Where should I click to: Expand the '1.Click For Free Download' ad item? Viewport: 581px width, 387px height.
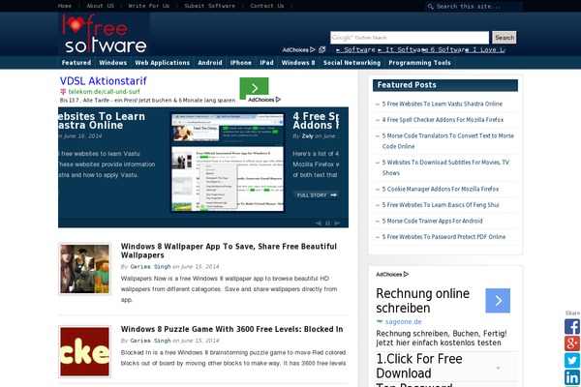[x=498, y=368]
